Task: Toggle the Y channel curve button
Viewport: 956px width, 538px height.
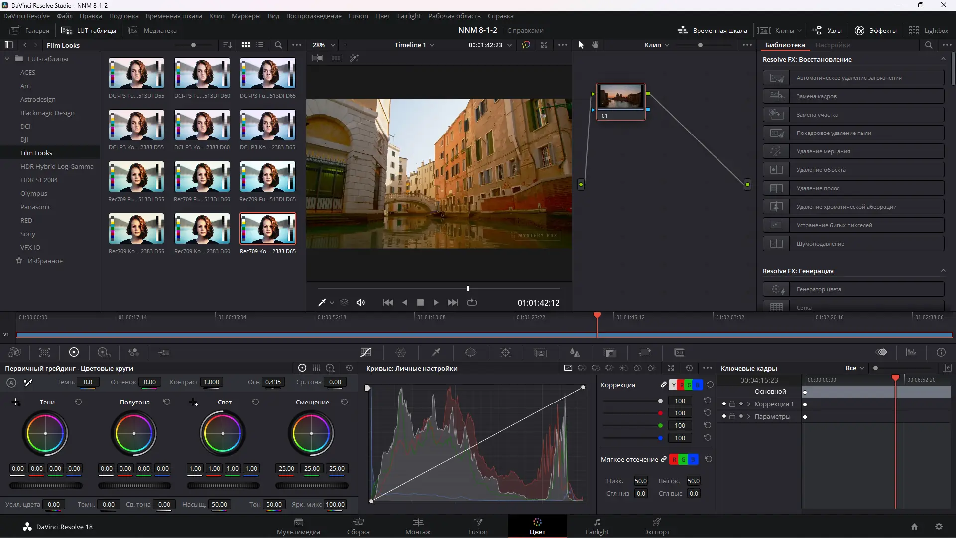Action: click(674, 385)
